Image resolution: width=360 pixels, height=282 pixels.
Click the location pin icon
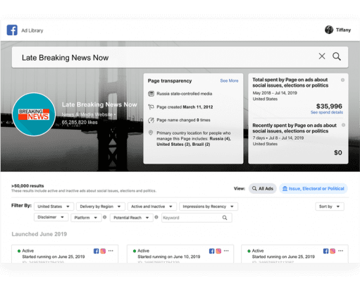coord(151,133)
